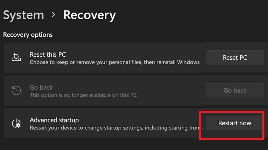
Task: Click the Go back clock history icon
Action: (x=16, y=90)
